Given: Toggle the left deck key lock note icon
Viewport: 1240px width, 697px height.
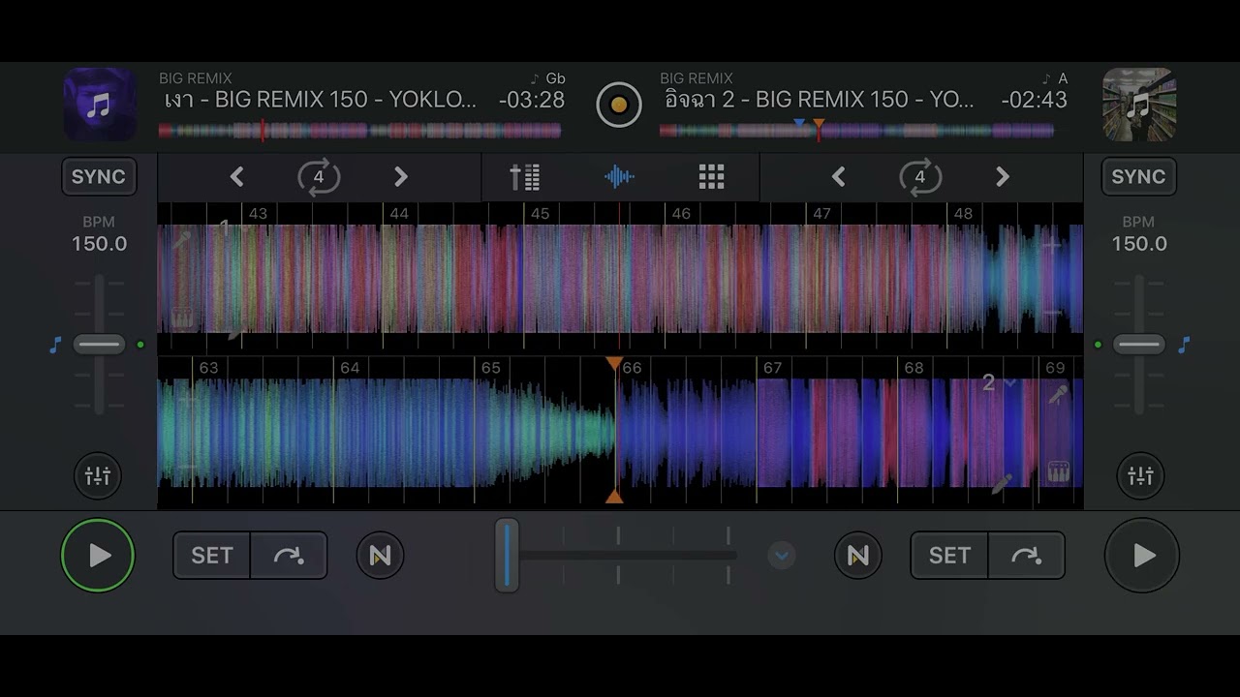Looking at the screenshot, I should [x=55, y=345].
